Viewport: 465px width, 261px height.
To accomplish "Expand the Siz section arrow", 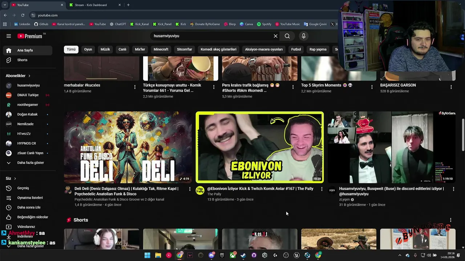I will [x=15, y=178].
